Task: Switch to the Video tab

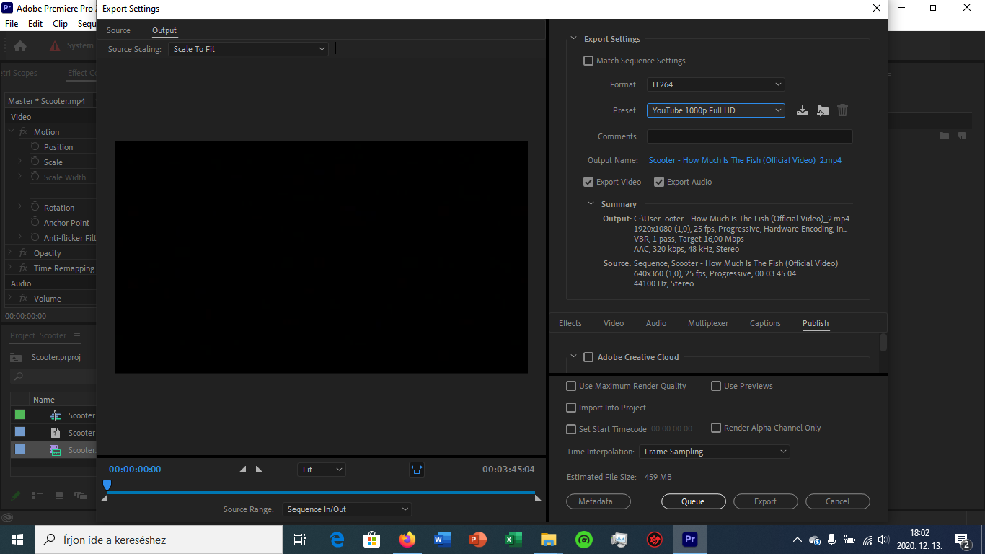Action: click(614, 323)
